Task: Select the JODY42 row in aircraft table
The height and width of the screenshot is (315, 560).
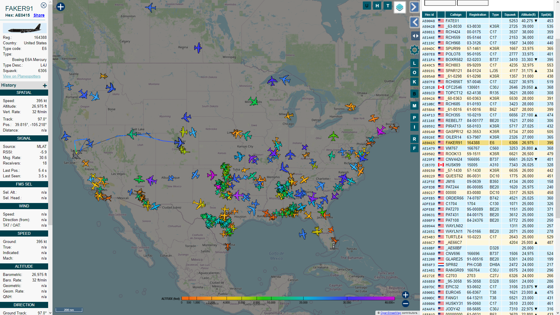Action: coord(488,309)
